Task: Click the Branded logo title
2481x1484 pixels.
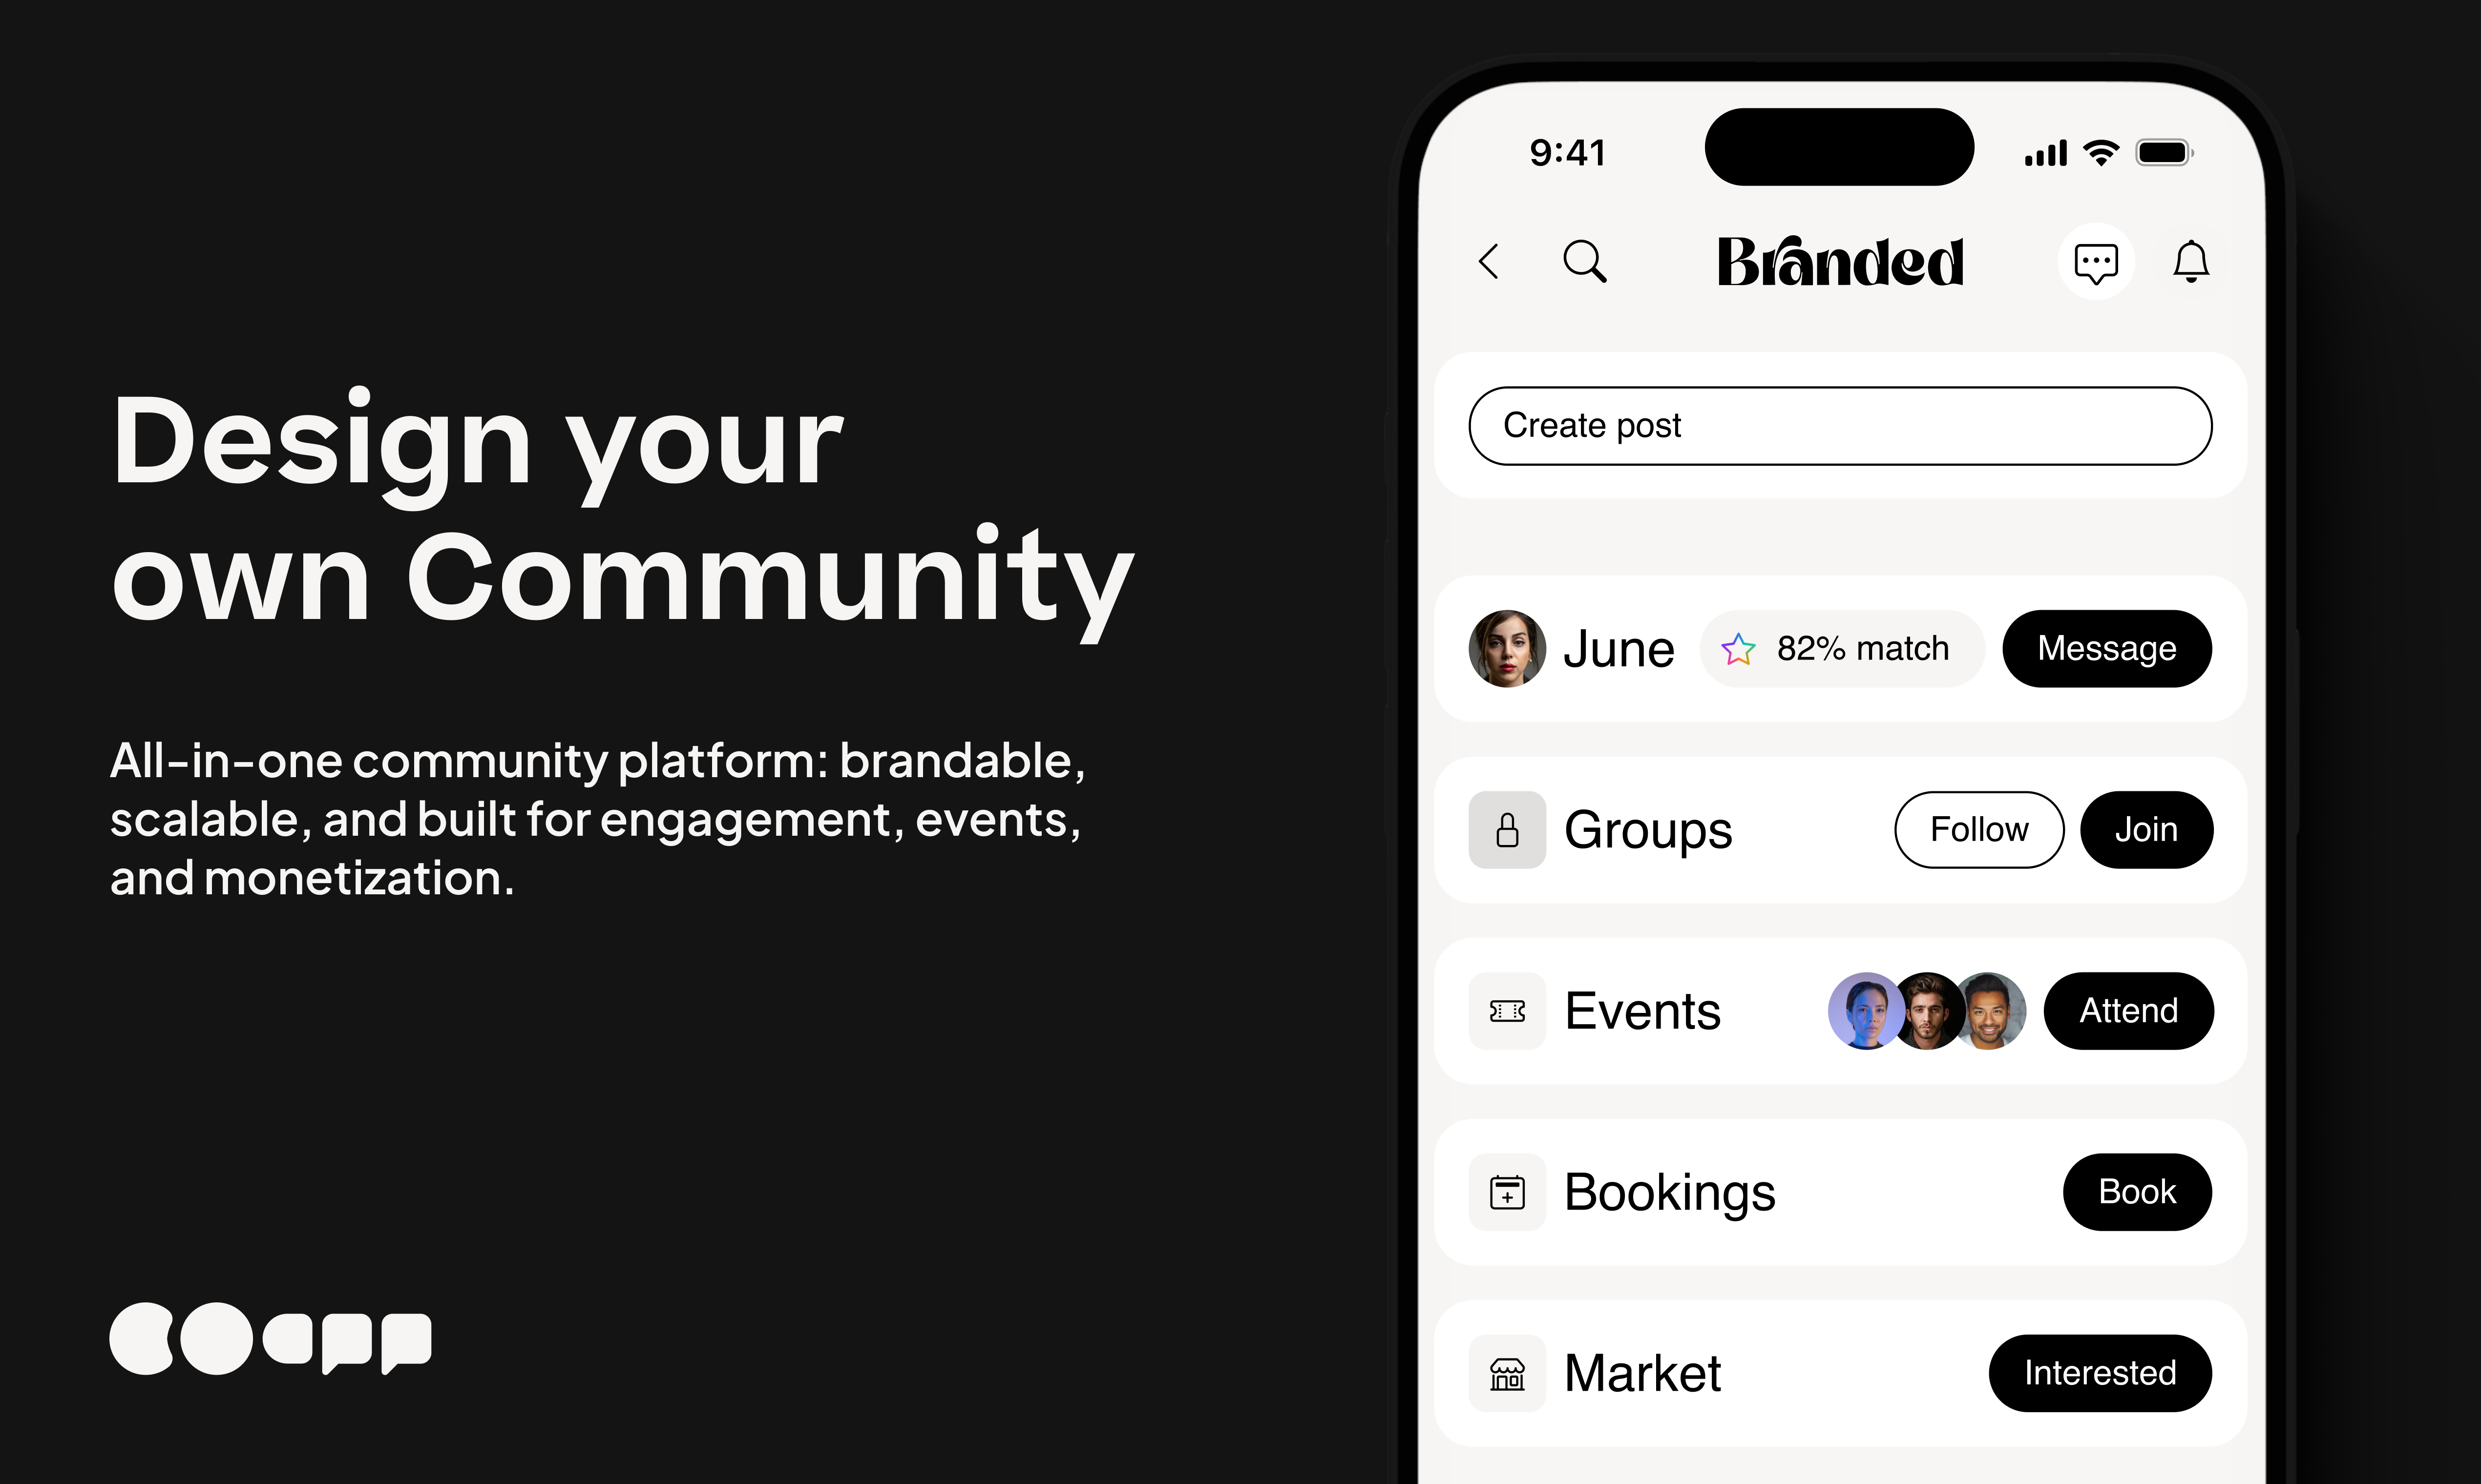Action: click(x=1840, y=262)
